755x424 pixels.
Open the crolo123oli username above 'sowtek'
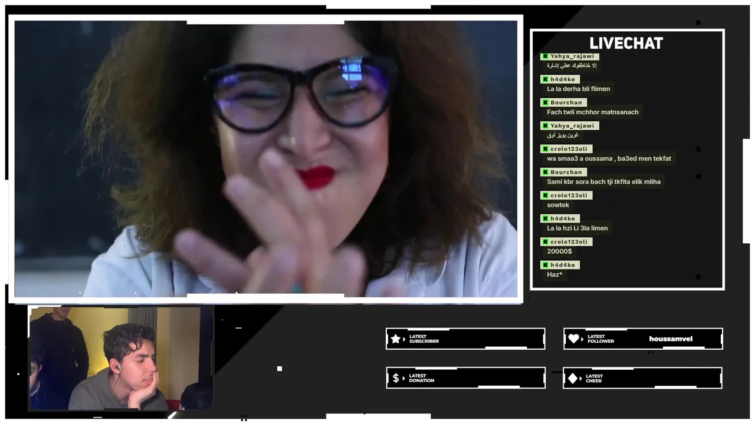(x=569, y=196)
